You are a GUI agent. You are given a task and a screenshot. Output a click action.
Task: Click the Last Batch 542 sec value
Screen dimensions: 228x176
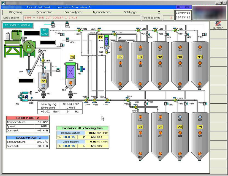tap(97, 146)
